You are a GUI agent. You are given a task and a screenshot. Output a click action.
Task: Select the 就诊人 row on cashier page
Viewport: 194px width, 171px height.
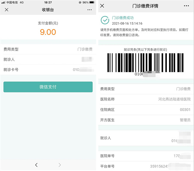click(48, 59)
